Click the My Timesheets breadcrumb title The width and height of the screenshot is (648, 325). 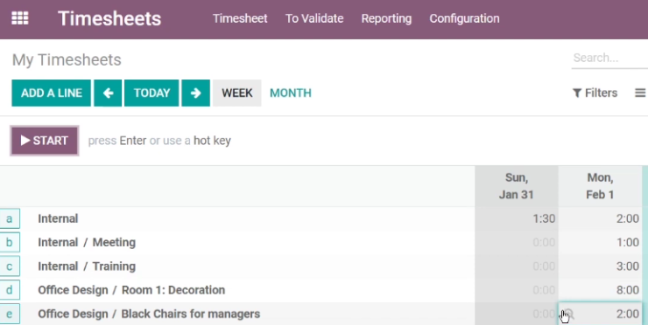coord(67,60)
